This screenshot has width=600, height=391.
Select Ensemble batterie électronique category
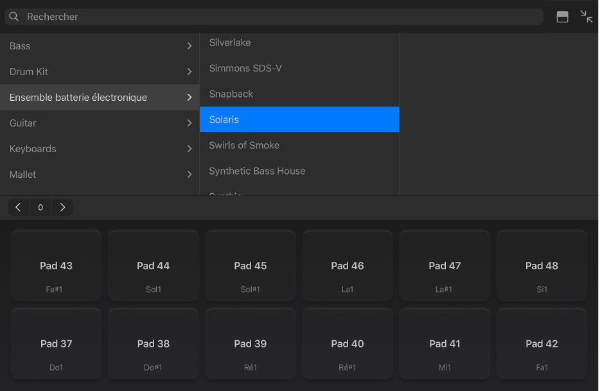point(78,98)
